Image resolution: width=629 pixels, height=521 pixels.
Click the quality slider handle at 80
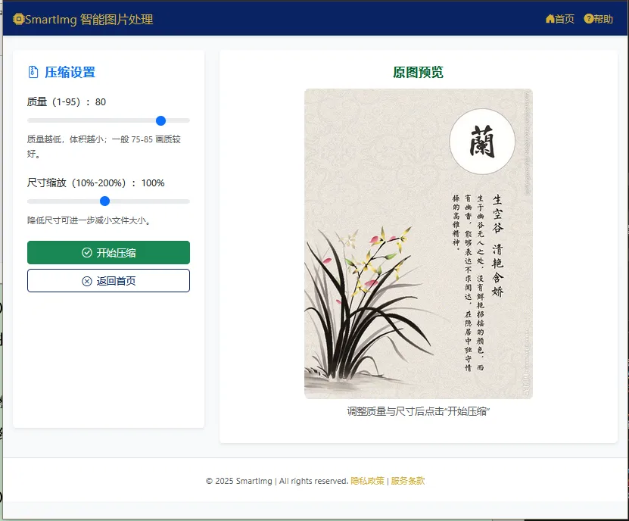(161, 120)
